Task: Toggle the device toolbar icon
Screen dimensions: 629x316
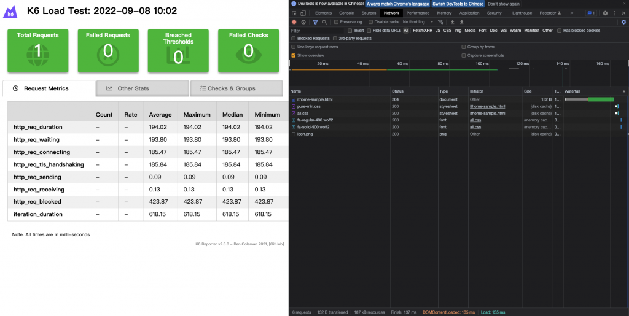Action: point(303,13)
